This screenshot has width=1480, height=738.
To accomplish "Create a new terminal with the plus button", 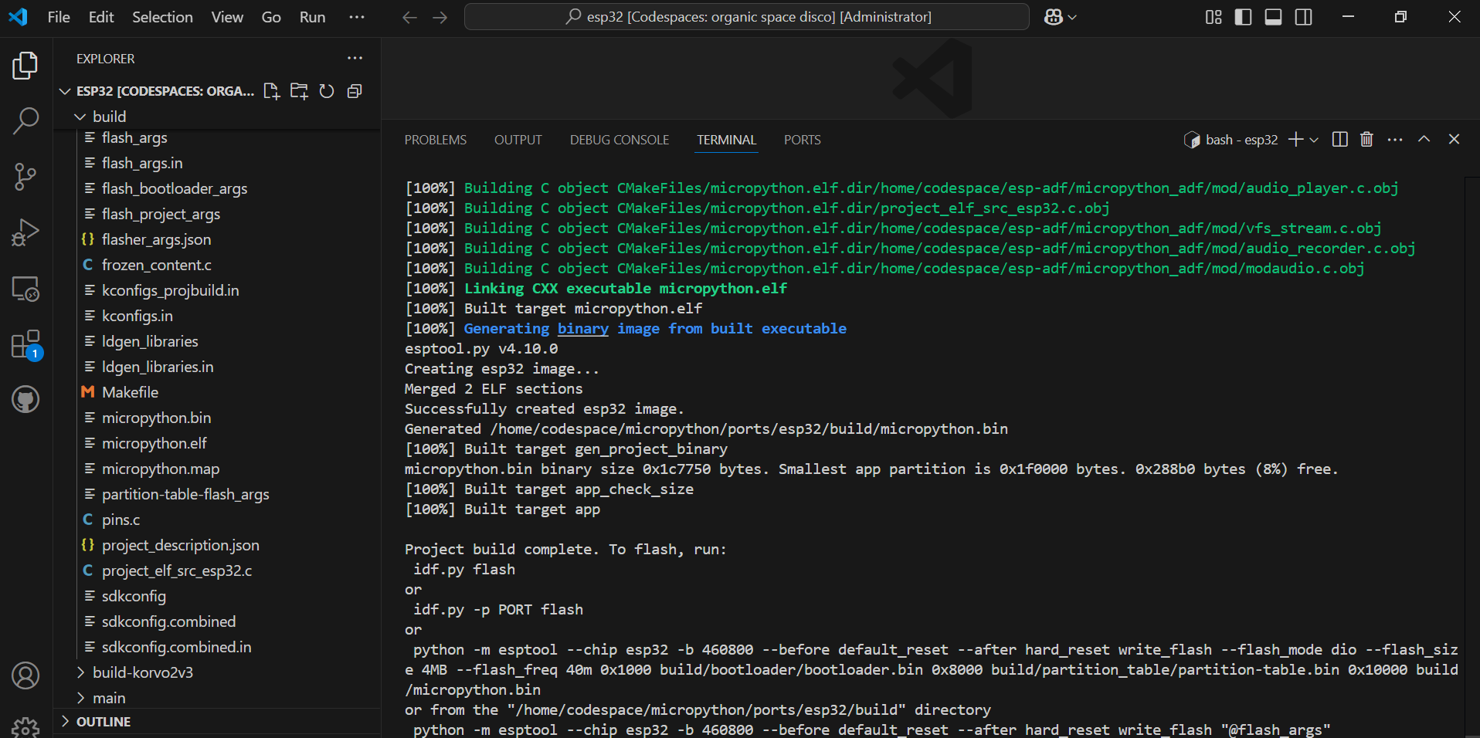I will point(1295,140).
